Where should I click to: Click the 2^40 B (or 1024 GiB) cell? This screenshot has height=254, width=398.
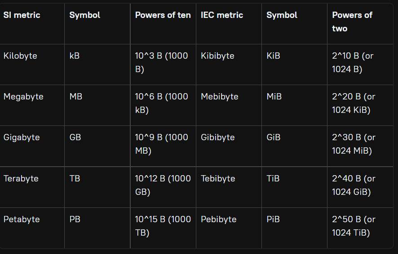tap(360, 187)
